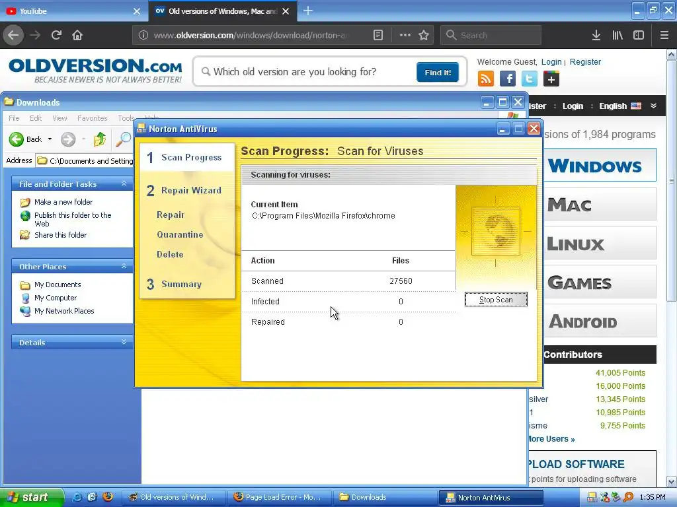Click Quarantine sub-step in Norton

pos(180,234)
